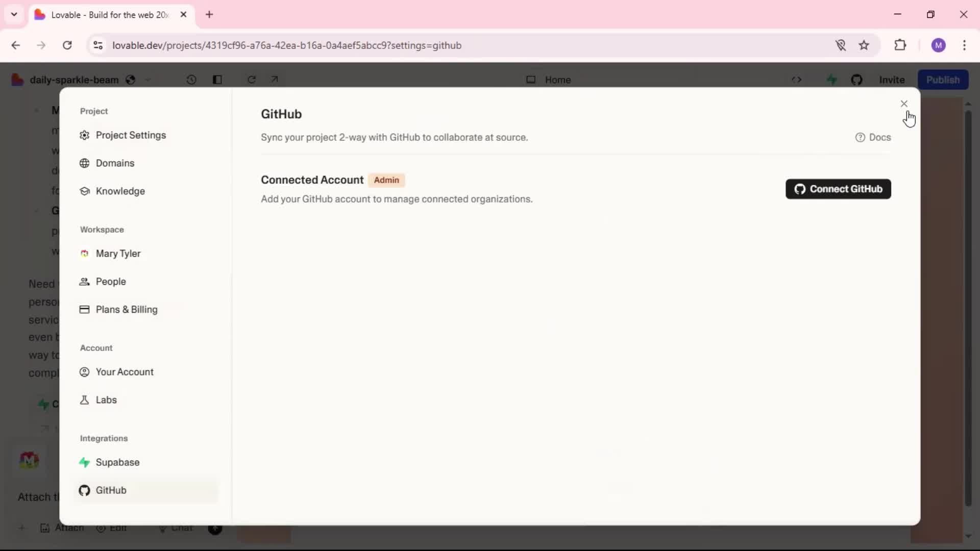Click the Admin badge
980x551 pixels.
(x=386, y=180)
